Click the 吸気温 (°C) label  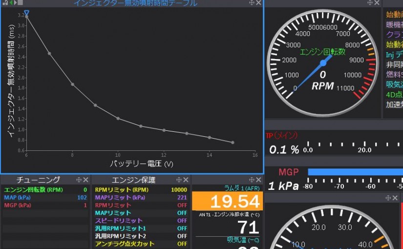pos(243,240)
